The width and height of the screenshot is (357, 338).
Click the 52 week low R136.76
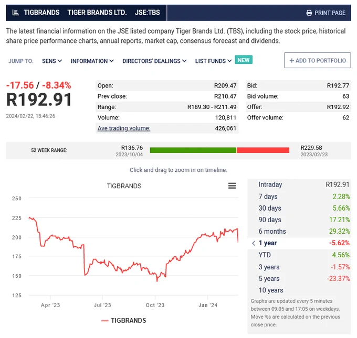(132, 148)
